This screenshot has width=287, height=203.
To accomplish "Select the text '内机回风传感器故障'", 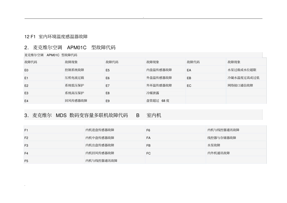I will point(100,153).
